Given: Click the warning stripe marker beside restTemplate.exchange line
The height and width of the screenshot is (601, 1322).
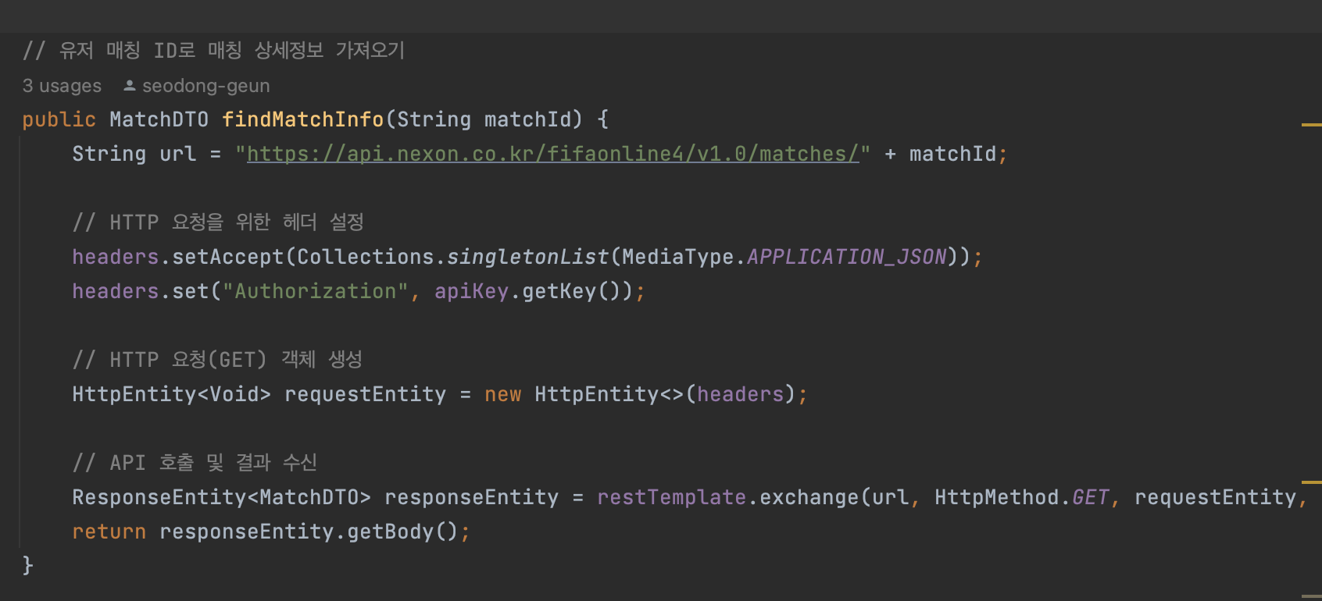Looking at the screenshot, I should (x=1311, y=482).
